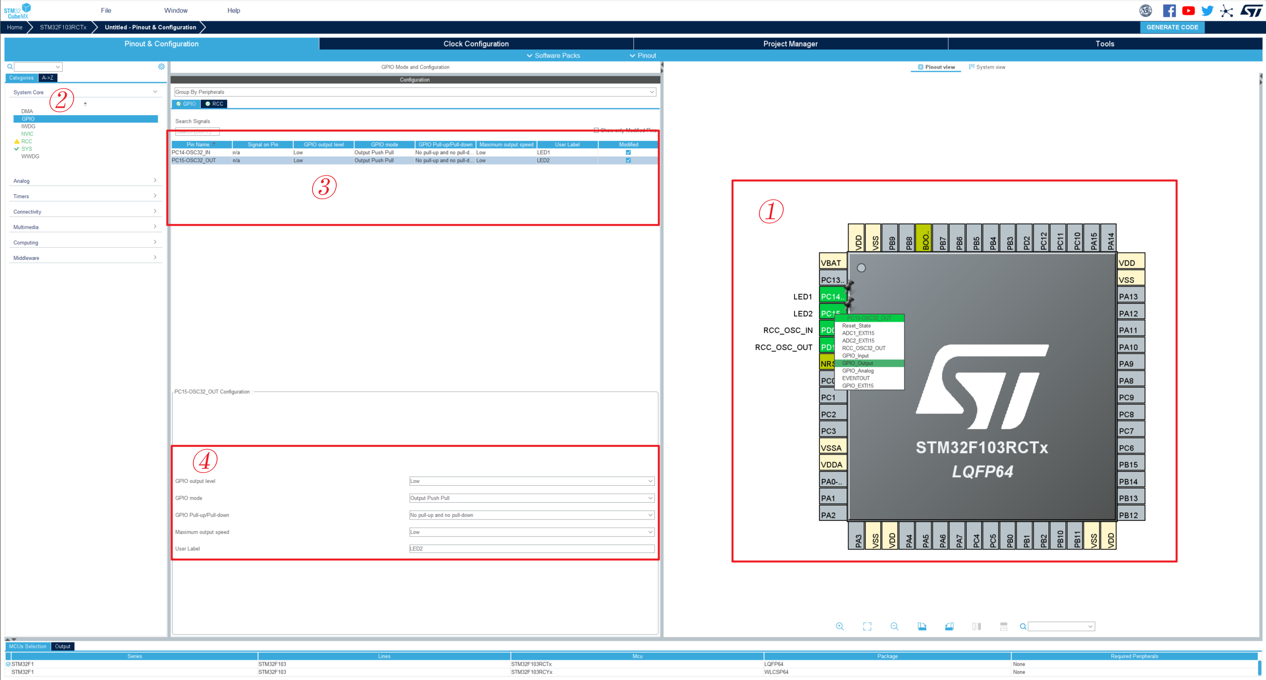Image resolution: width=1266 pixels, height=680 pixels.
Task: Switch to Project Manager tab
Action: point(790,43)
